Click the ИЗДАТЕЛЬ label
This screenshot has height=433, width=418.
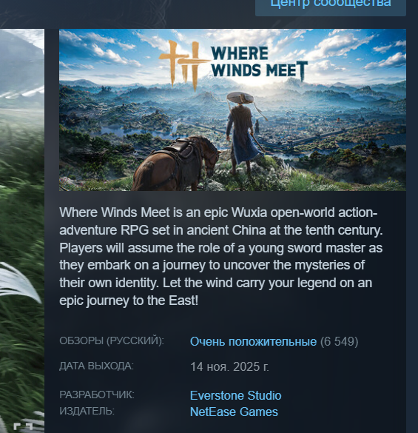[87, 412]
